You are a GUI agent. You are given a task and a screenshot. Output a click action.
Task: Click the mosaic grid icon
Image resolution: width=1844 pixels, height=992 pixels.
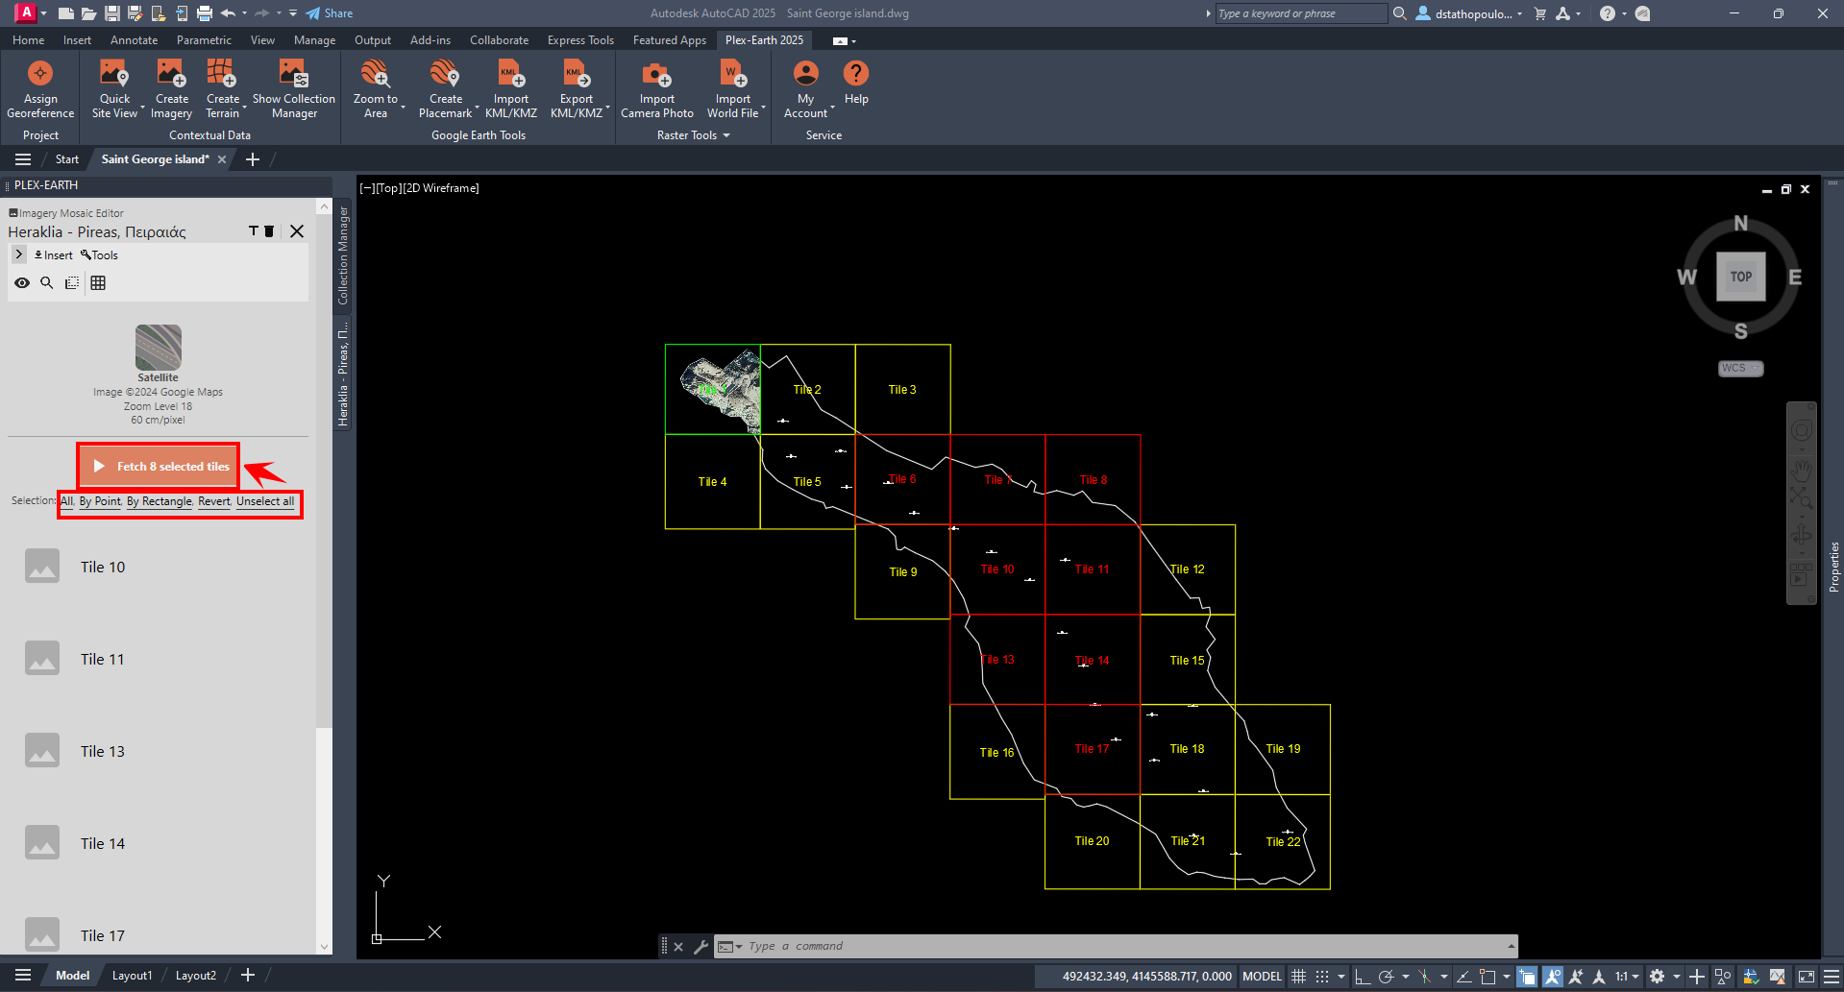click(x=98, y=282)
